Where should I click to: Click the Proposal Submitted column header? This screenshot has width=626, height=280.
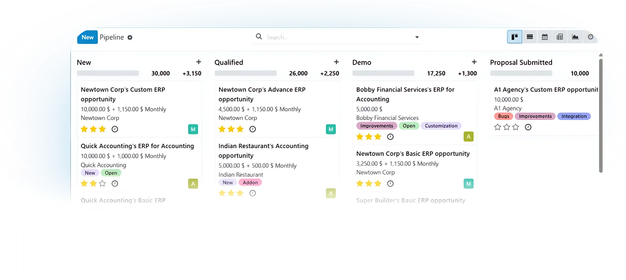tap(521, 62)
